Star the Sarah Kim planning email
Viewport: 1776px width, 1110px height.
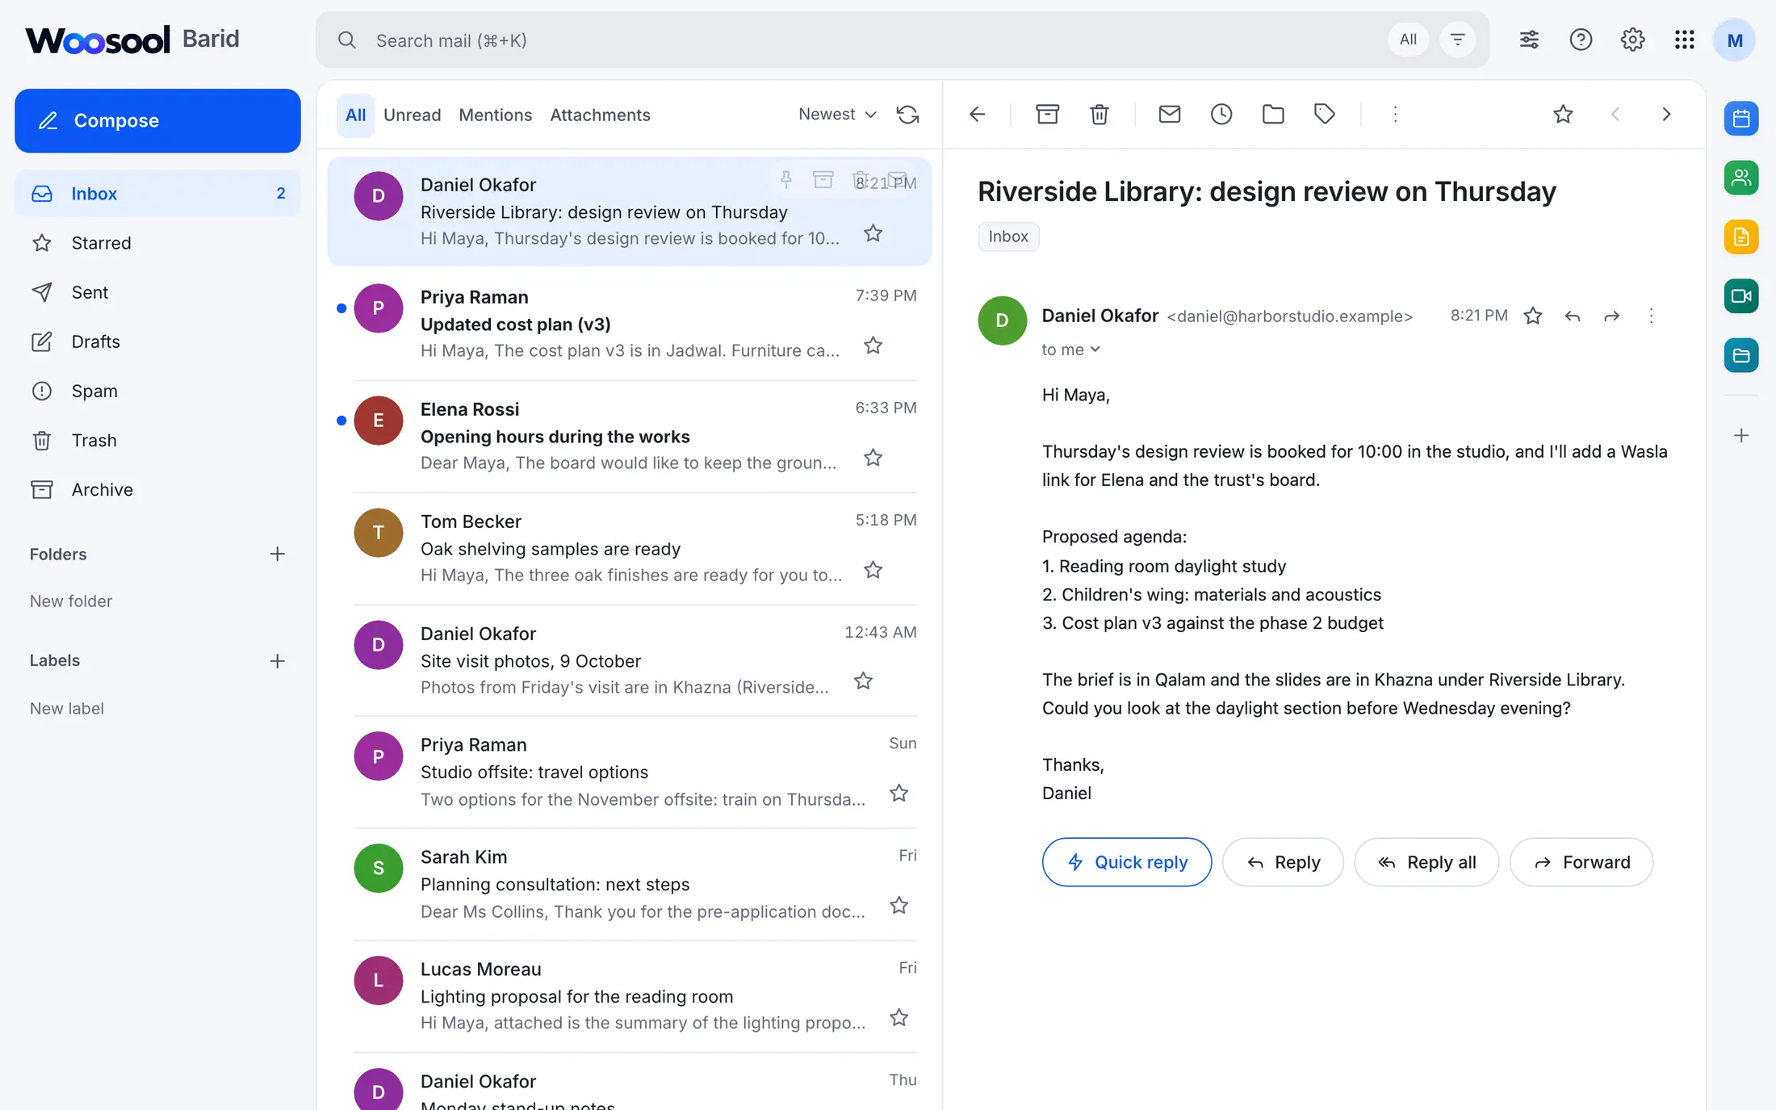pos(898,905)
